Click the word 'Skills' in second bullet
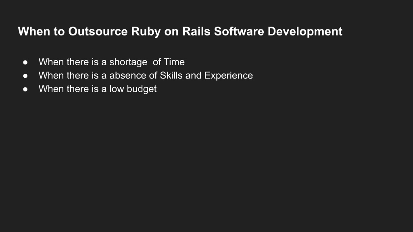This screenshot has width=413, height=232. tap(171, 75)
